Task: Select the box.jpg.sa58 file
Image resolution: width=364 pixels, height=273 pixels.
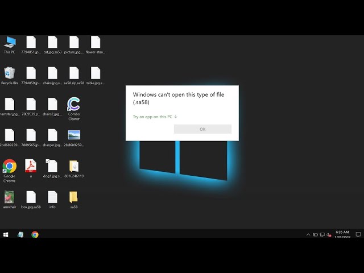Action: coord(31,197)
